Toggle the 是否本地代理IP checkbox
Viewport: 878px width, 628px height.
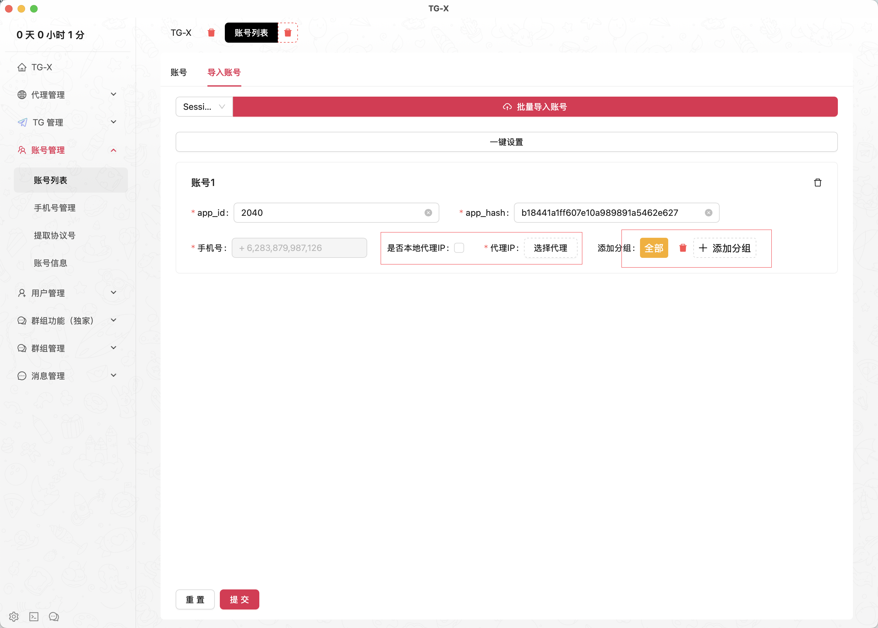[x=459, y=248]
